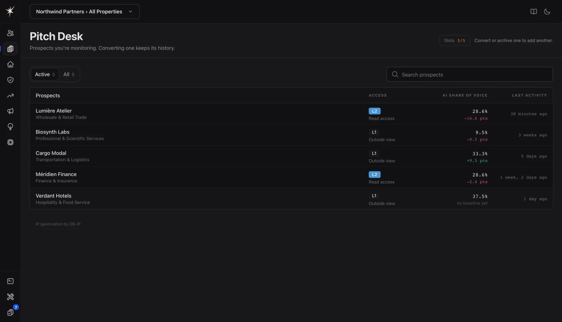The height and width of the screenshot is (322, 562).
Task: Open the trending arrow sidebar icon
Action: [10, 95]
